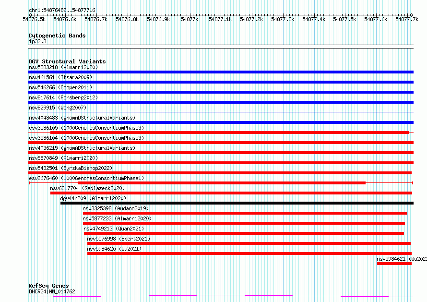Viewport: 427px width, 302px height.
Task: Select the red bar under esv3586104
Action: click(221, 143)
